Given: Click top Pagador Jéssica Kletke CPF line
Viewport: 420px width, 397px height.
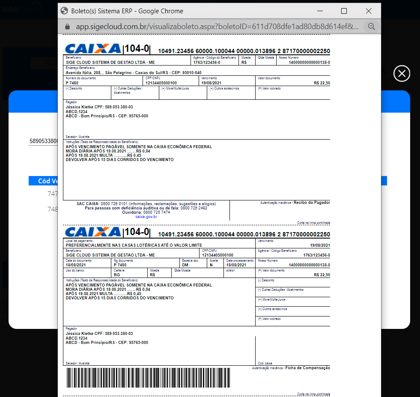Looking at the screenshot, I should click(x=99, y=107).
